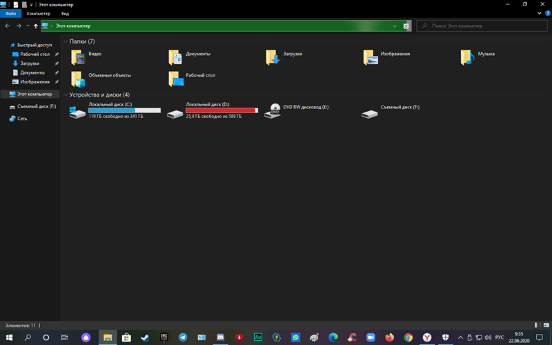Switch input language РУС in tray

tap(499, 337)
